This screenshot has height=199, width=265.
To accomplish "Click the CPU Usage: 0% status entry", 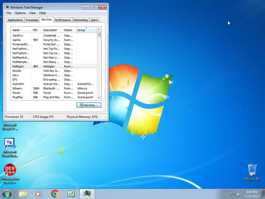I will [x=43, y=117].
